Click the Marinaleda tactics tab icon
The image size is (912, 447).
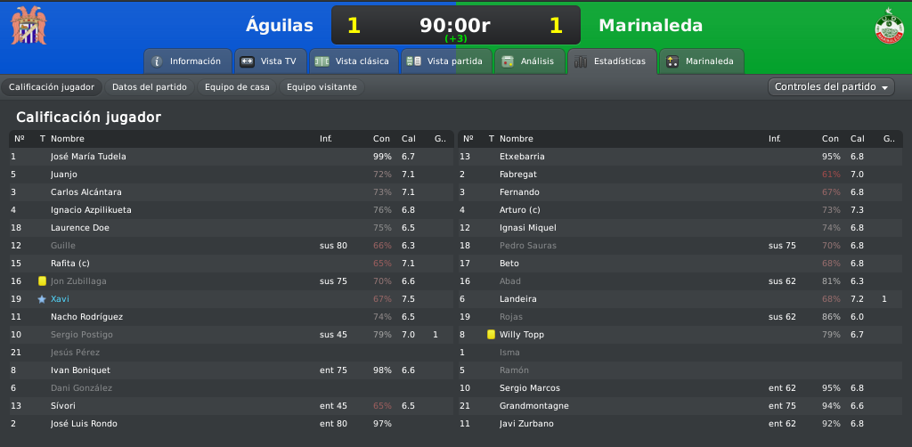672,61
